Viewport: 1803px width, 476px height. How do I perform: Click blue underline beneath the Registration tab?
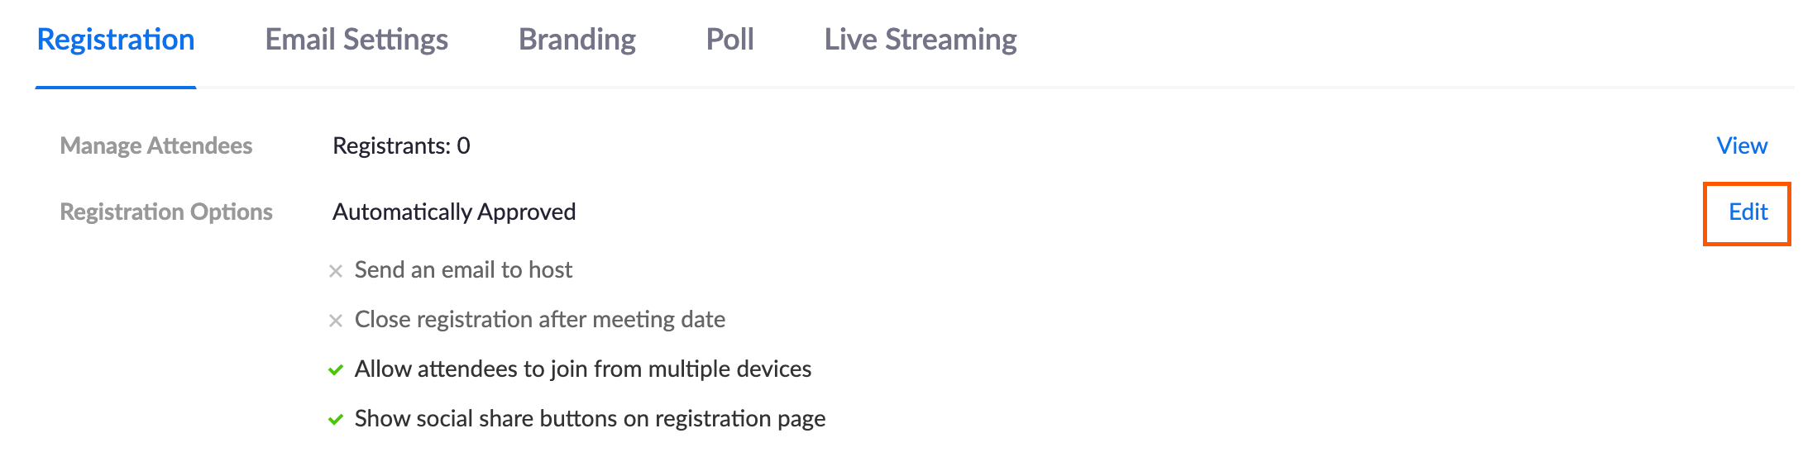(116, 87)
